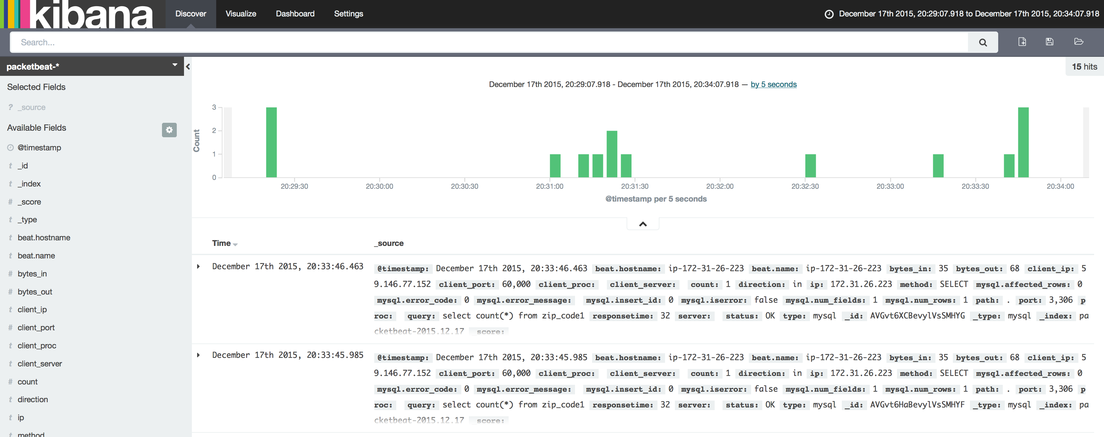
Task: Go to the Settings tab
Action: 348,14
